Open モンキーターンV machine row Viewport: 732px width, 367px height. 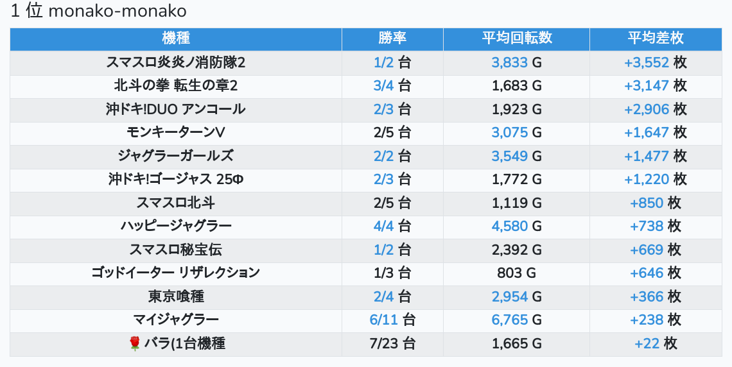pos(176,132)
